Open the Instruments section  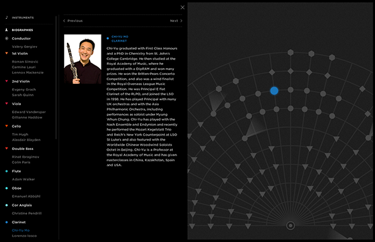[23, 18]
